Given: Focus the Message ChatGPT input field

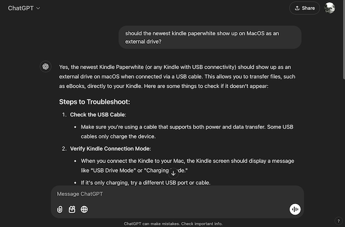Looking at the screenshot, I should coord(174,194).
